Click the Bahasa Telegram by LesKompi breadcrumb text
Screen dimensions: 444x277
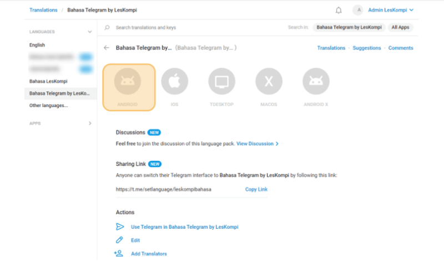[x=102, y=10]
